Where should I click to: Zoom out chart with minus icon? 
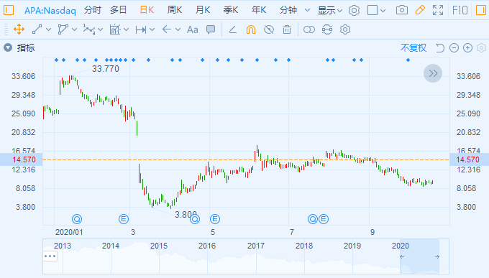[454, 47]
